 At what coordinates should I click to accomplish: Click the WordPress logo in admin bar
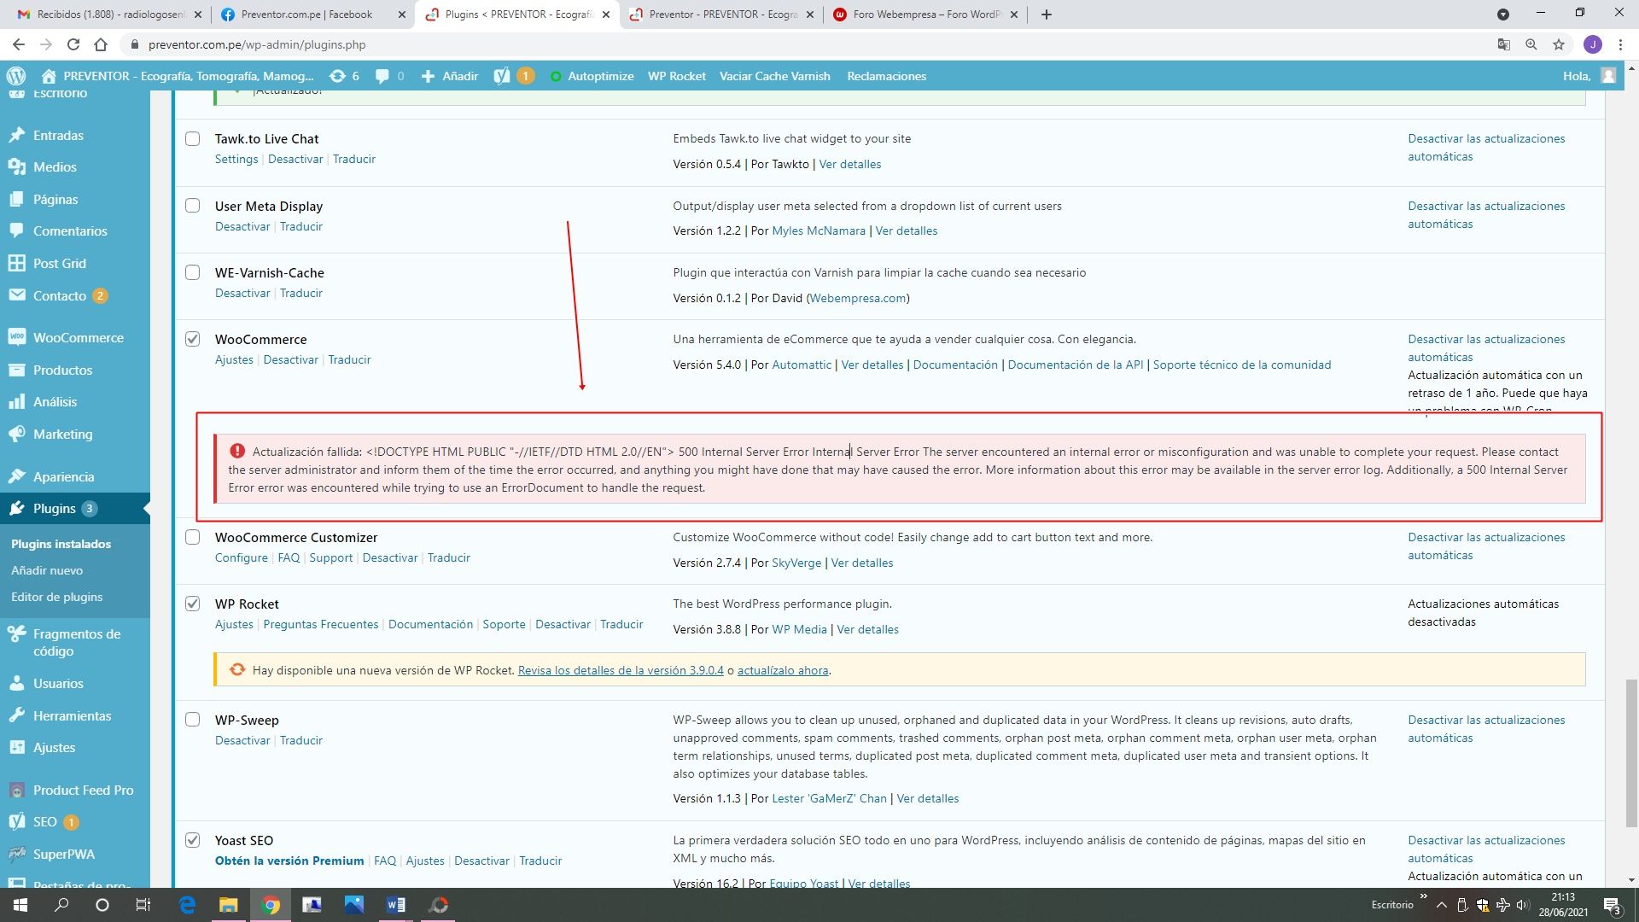(x=16, y=76)
